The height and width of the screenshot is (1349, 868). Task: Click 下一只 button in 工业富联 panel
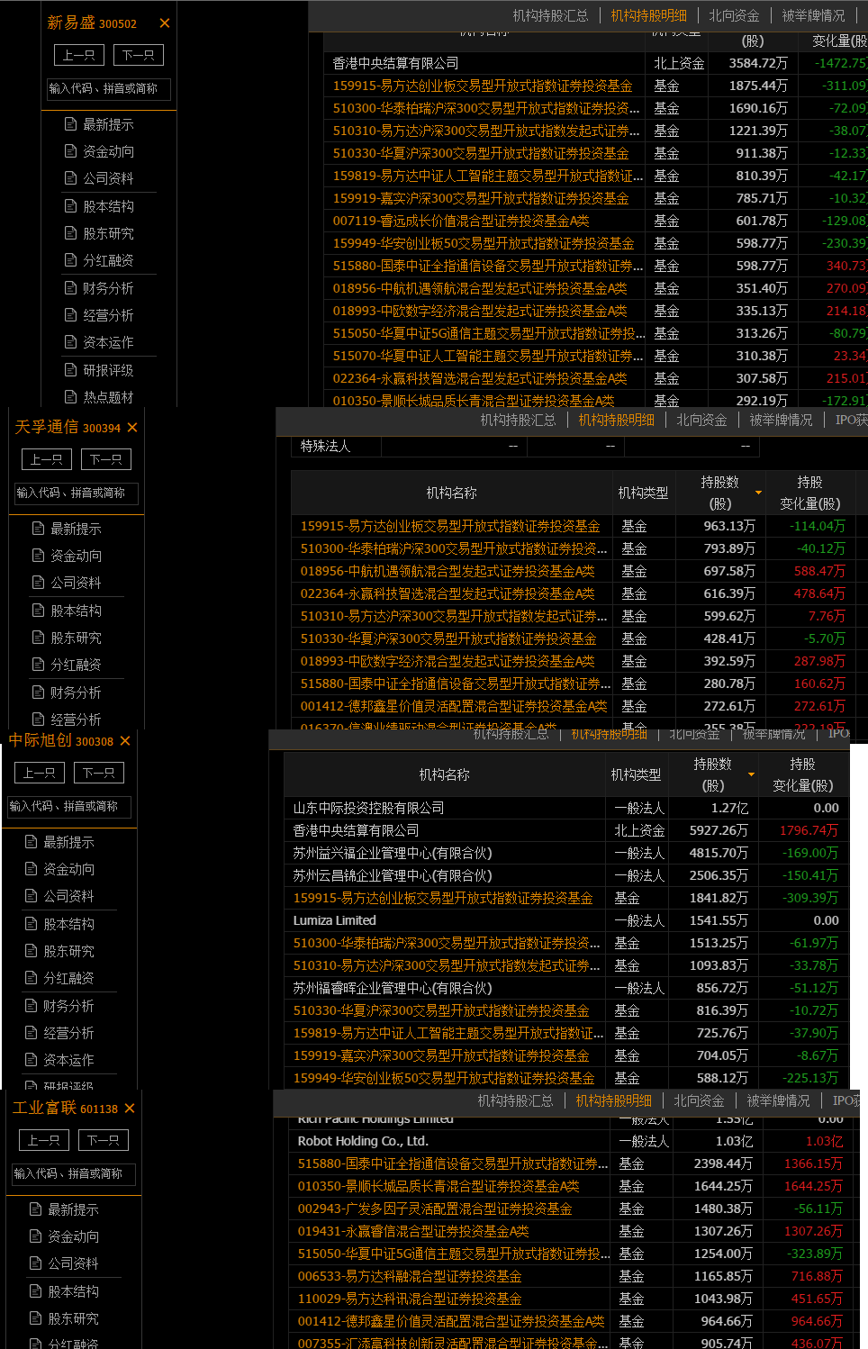[104, 1140]
